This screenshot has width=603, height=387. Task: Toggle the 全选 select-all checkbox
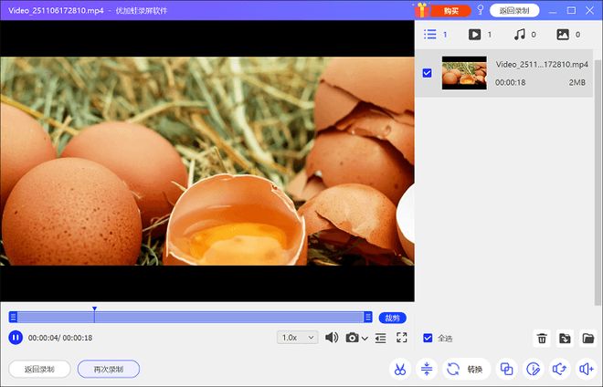[428, 339]
